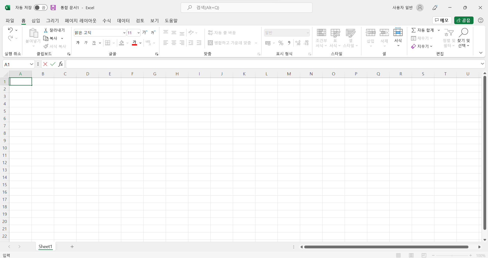Switch to the Data (데이터) tab
Image resolution: width=488 pixels, height=258 pixels.
click(x=123, y=21)
